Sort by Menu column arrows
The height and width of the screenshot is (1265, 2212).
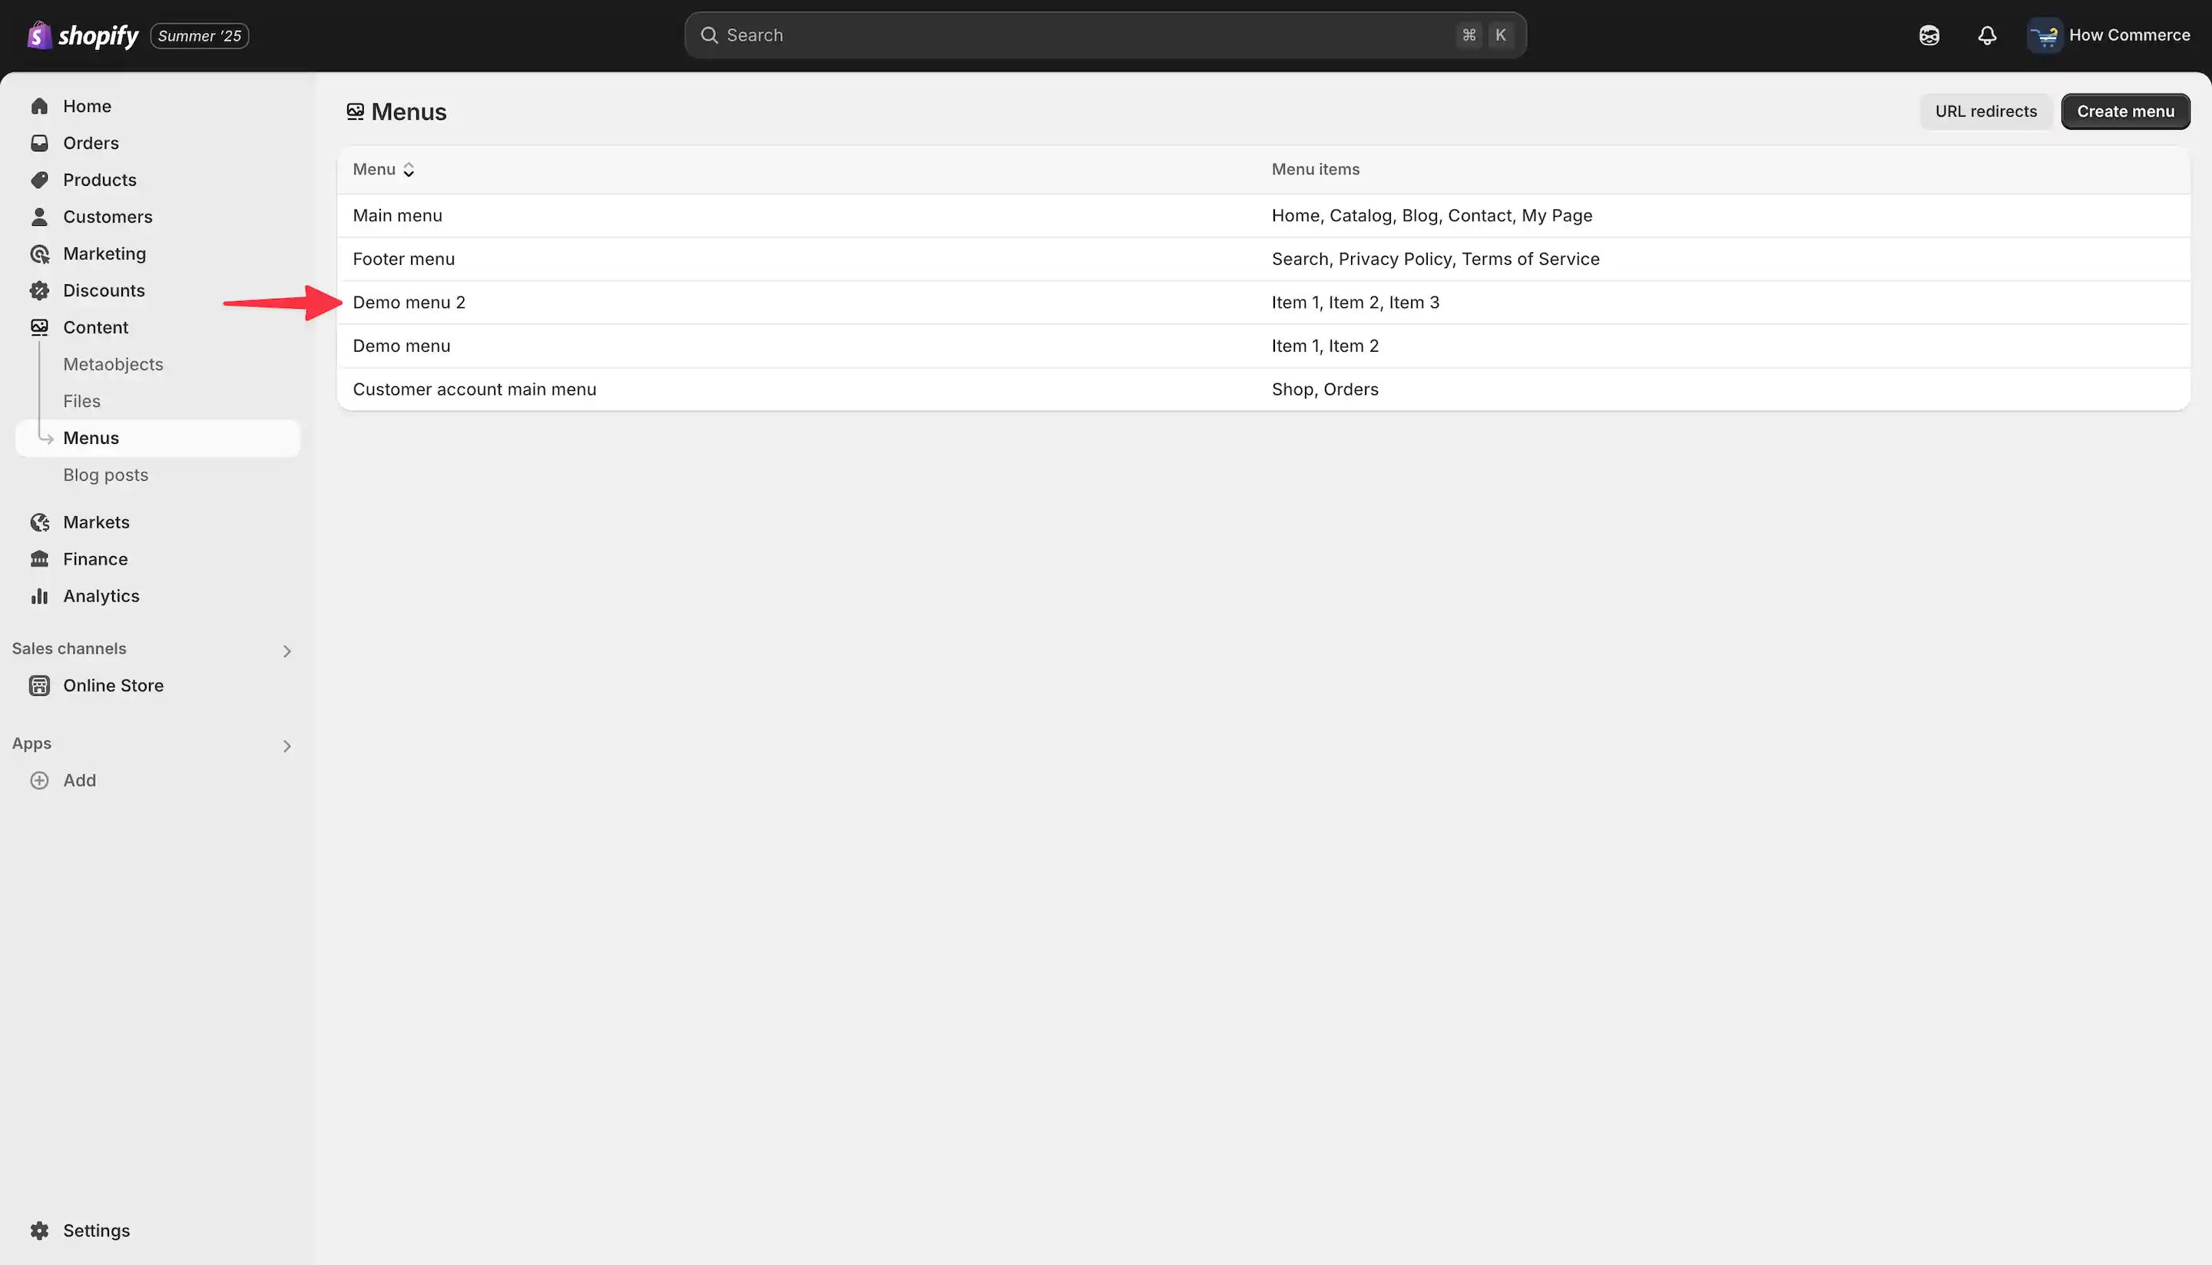409,170
